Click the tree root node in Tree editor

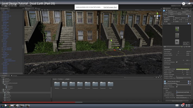coord(177,42)
